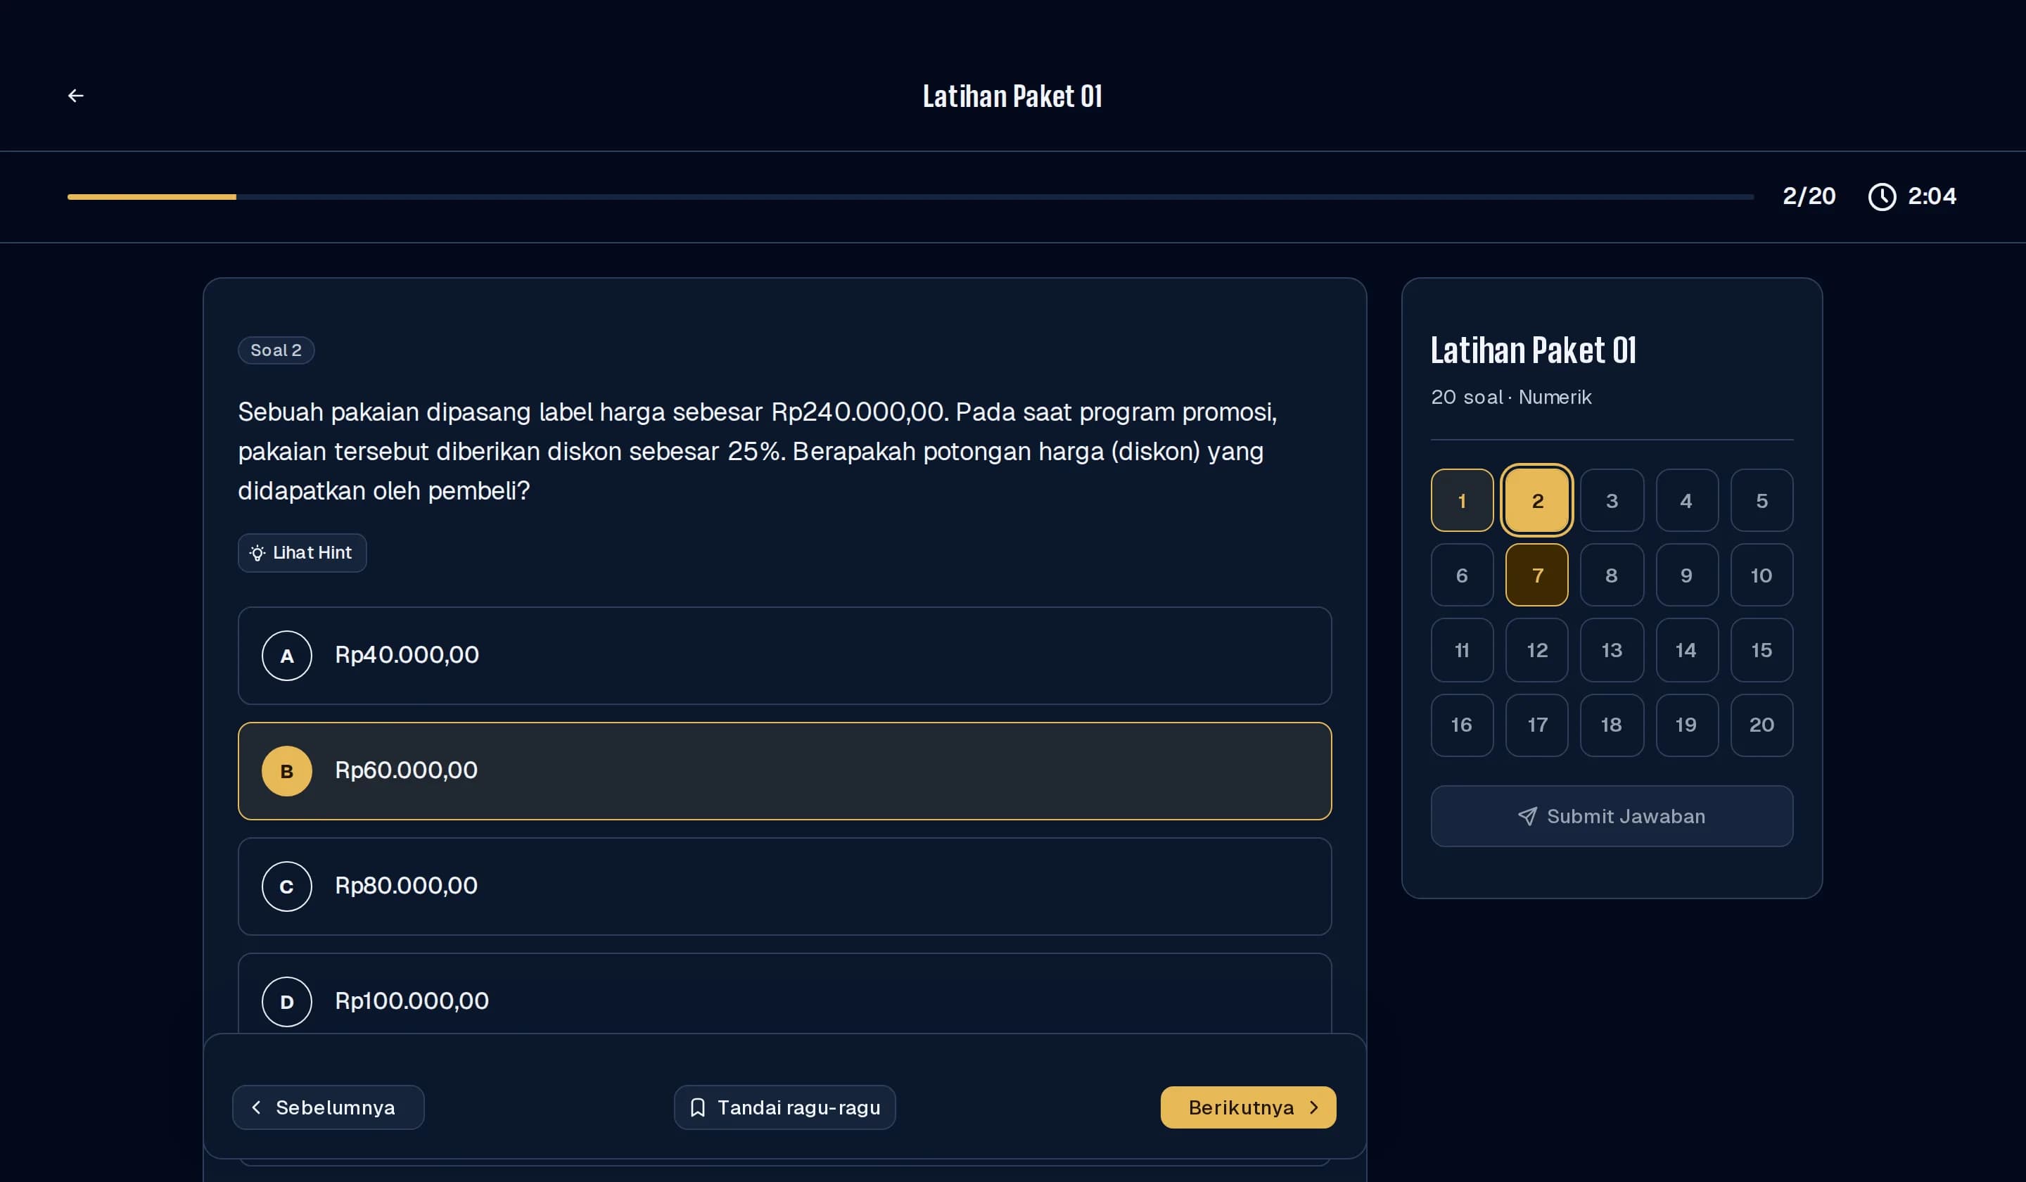This screenshot has width=2026, height=1182.
Task: Navigate to question 15
Action: pos(1761,649)
